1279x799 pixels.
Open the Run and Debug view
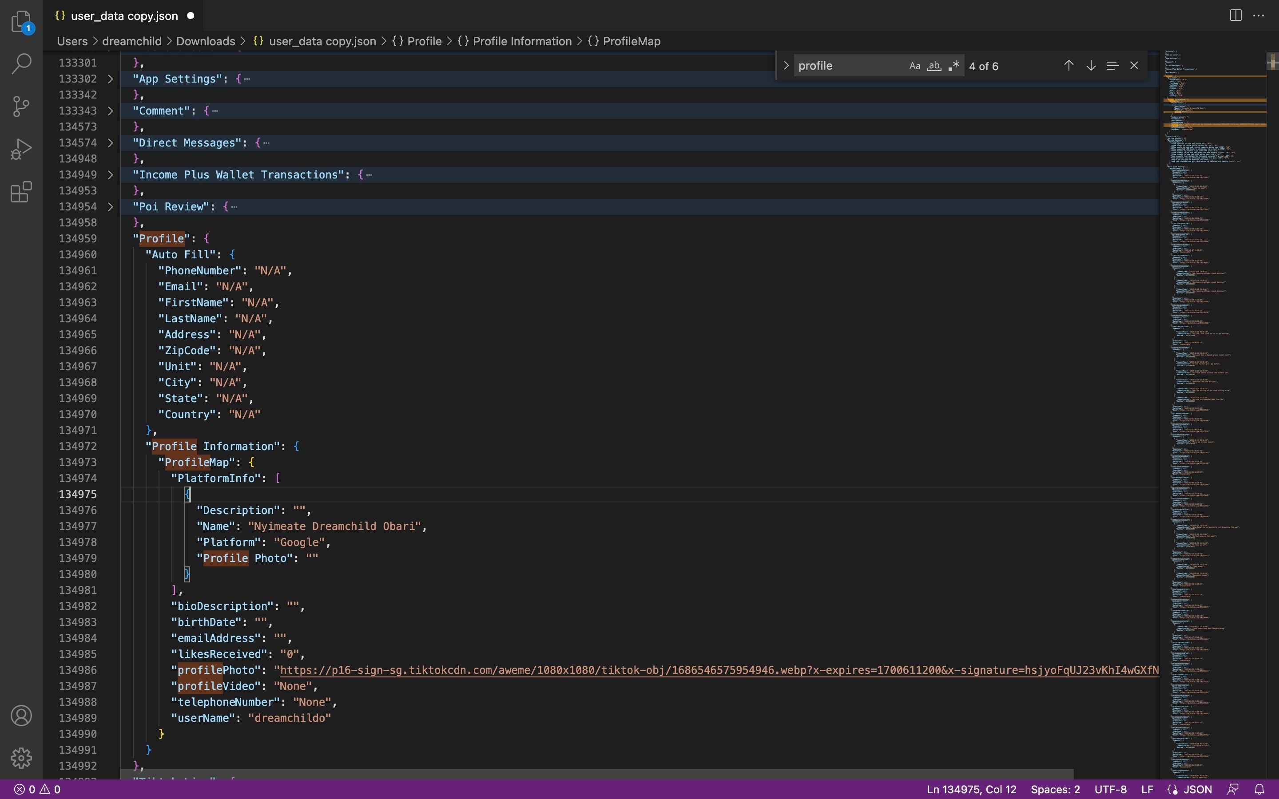(21, 149)
